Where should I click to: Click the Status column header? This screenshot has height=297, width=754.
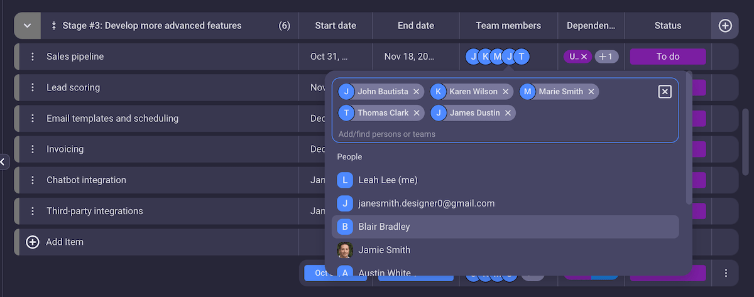668,26
